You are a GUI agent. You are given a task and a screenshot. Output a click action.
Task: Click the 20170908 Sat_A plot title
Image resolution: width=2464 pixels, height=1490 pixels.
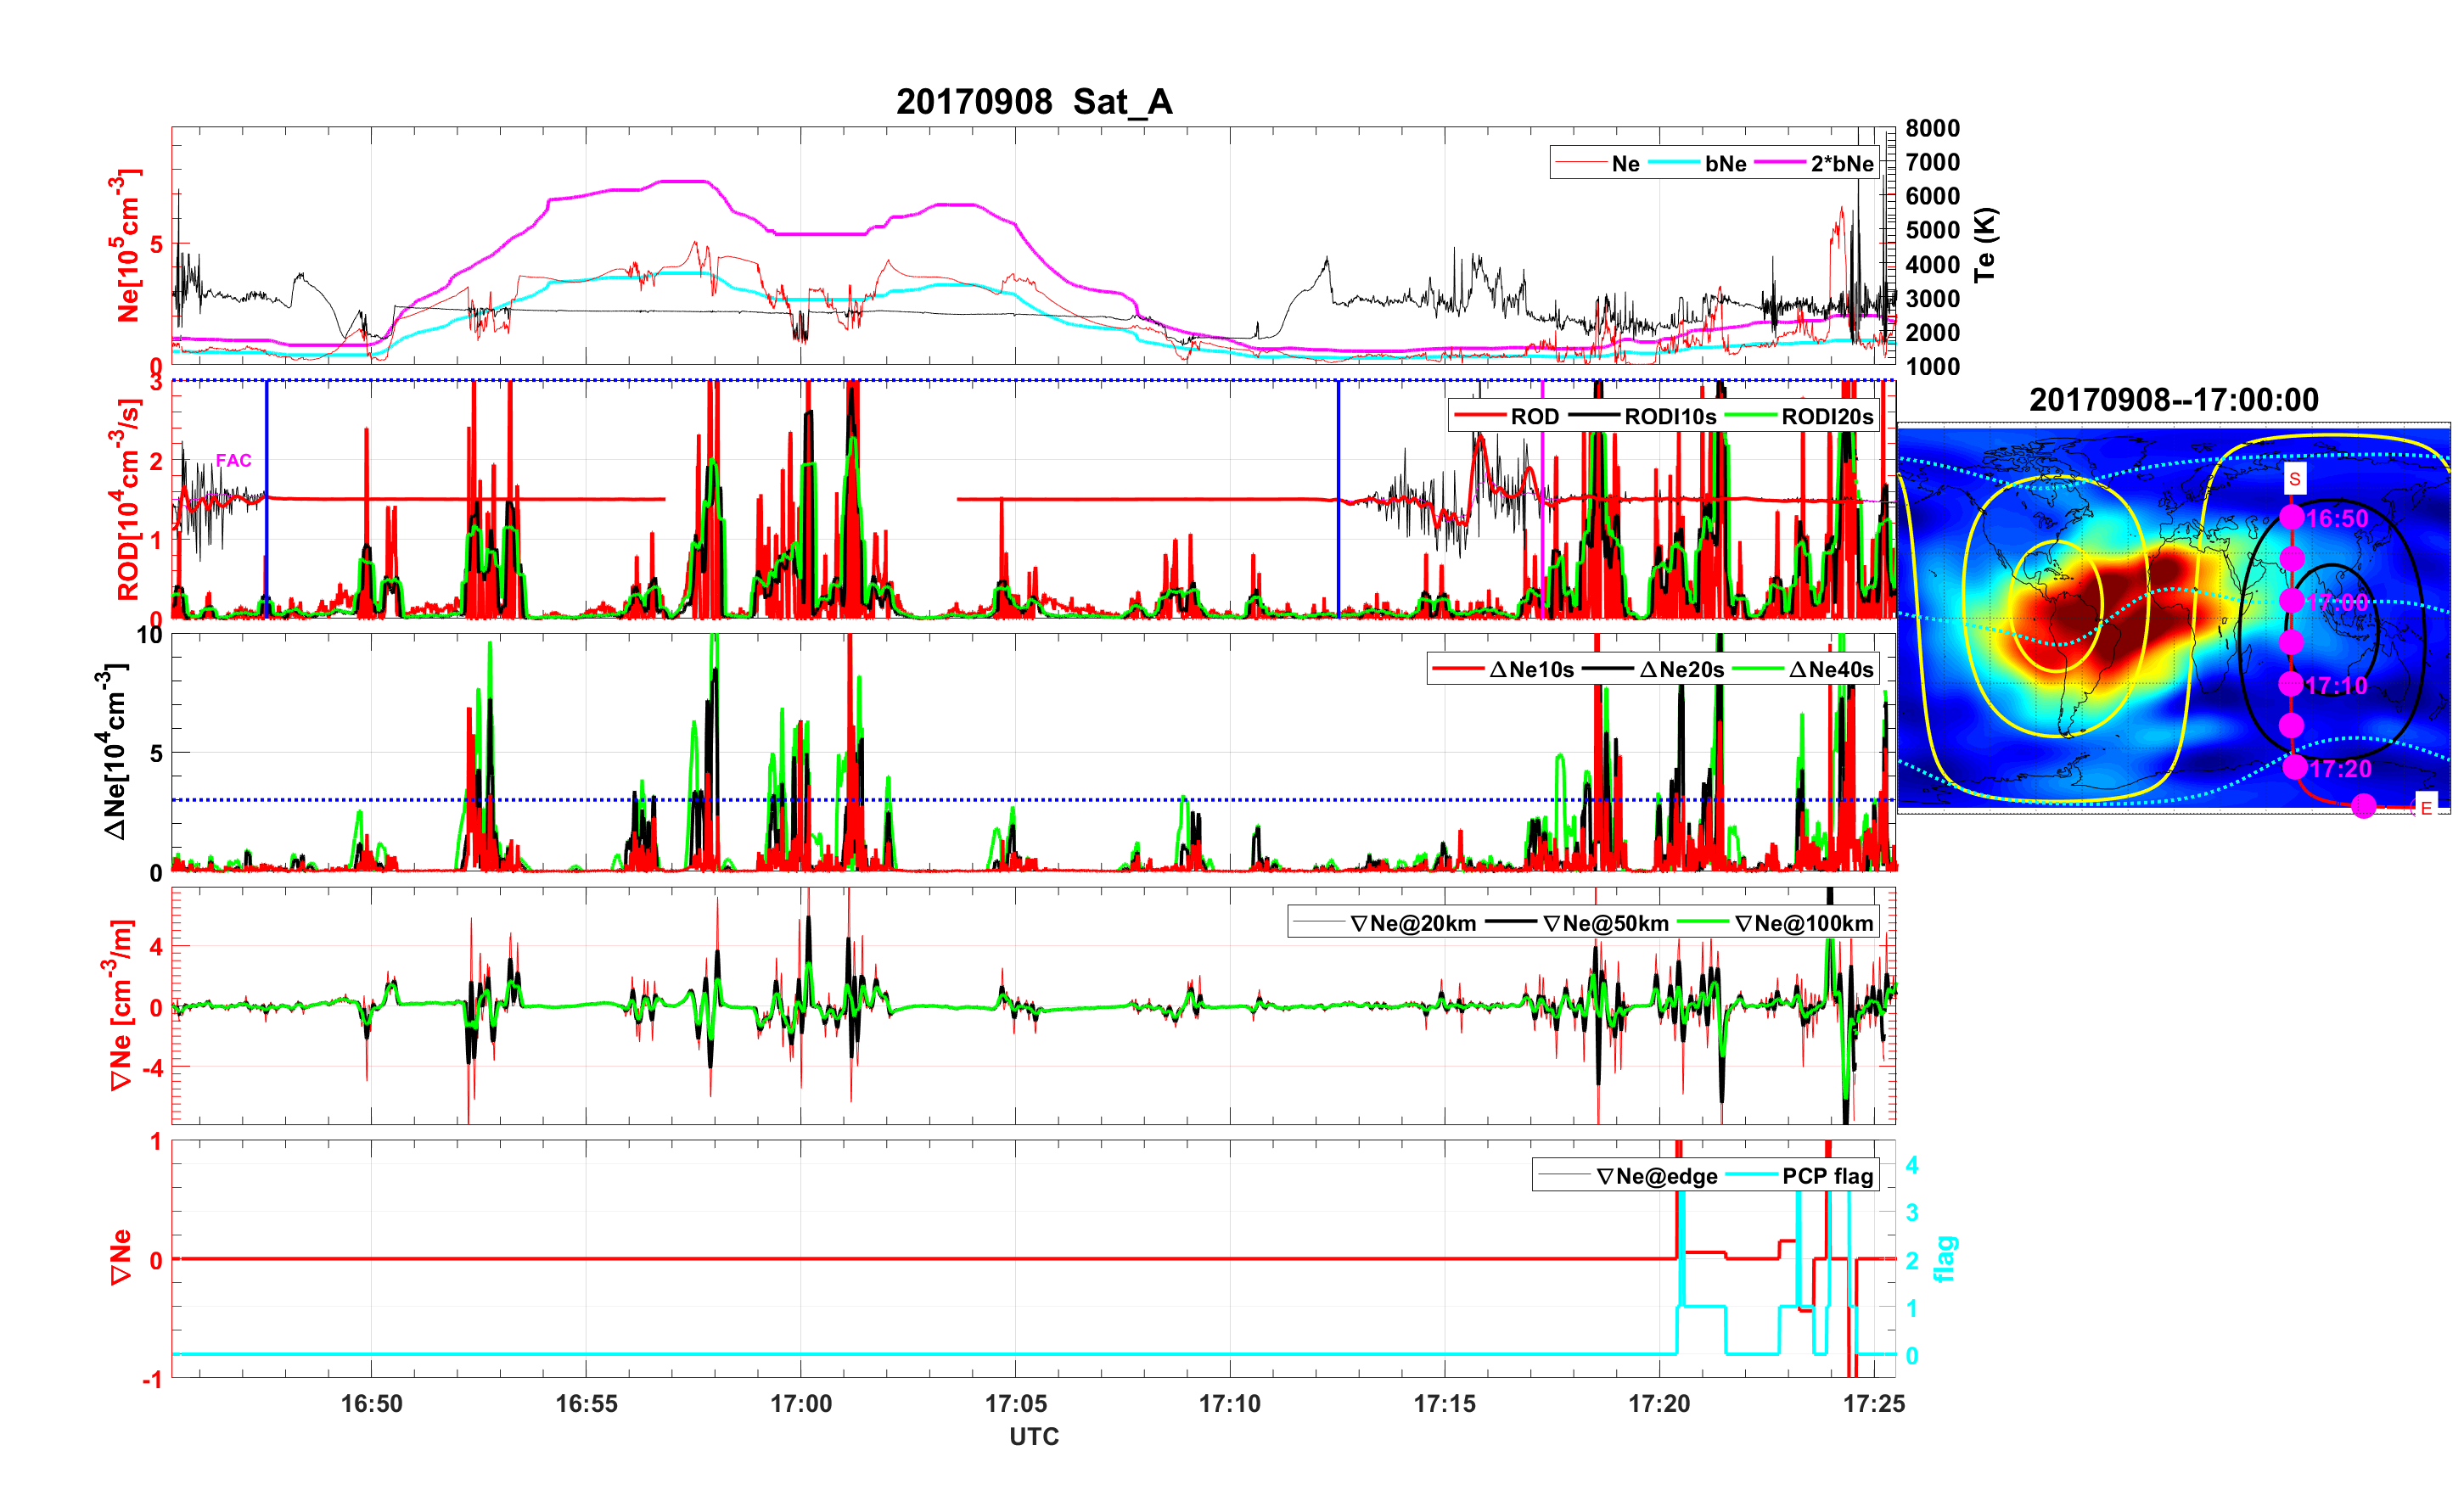click(x=1033, y=101)
